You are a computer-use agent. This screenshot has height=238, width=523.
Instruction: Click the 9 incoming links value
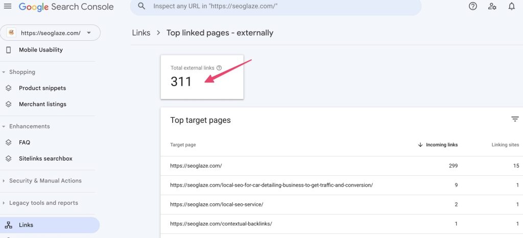(456, 185)
